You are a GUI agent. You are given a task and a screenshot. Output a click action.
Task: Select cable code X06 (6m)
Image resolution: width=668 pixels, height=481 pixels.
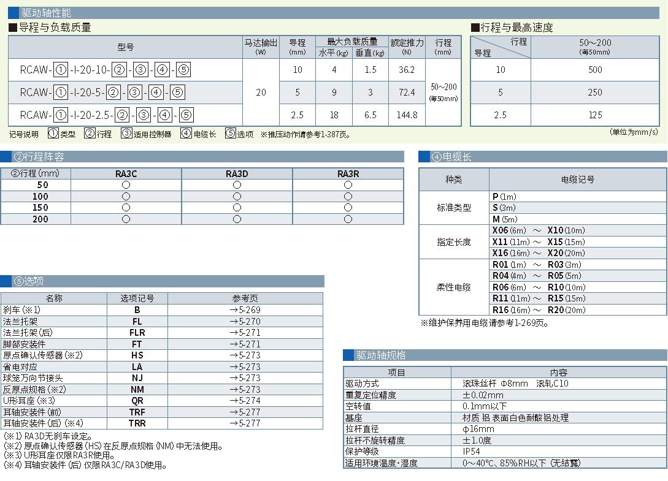[509, 230]
